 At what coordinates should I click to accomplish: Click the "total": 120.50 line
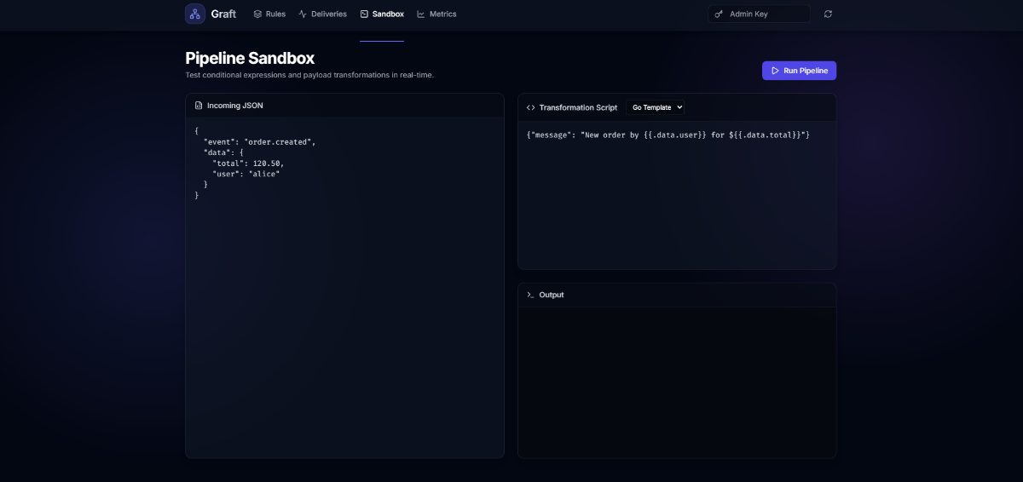click(248, 163)
